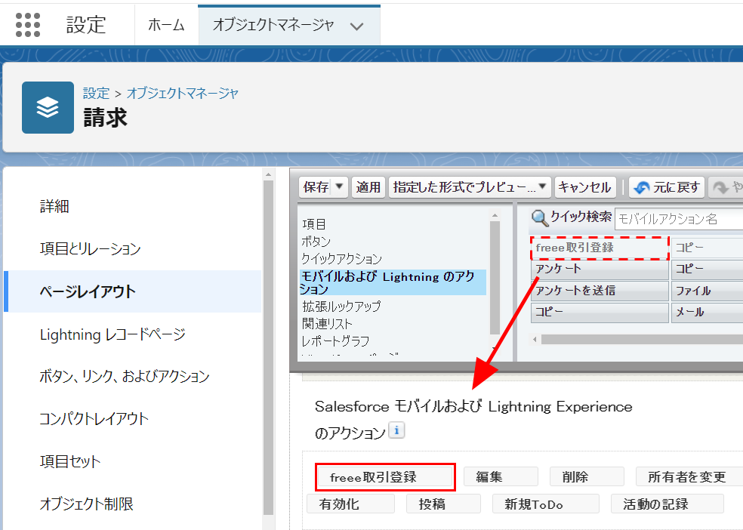Viewport: 743px width, 530px height.
Task: Click the quick search magnifier icon
Action: tap(540, 218)
